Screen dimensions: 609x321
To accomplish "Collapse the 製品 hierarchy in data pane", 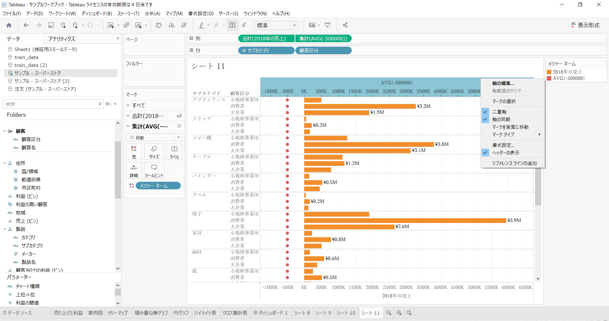I will [x=4, y=229].
